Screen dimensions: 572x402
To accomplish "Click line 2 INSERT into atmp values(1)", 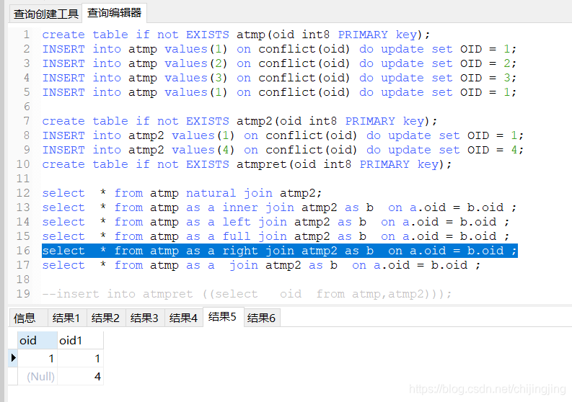I will [x=279, y=49].
